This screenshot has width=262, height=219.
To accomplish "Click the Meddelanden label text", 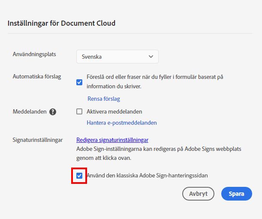I will point(30,111).
